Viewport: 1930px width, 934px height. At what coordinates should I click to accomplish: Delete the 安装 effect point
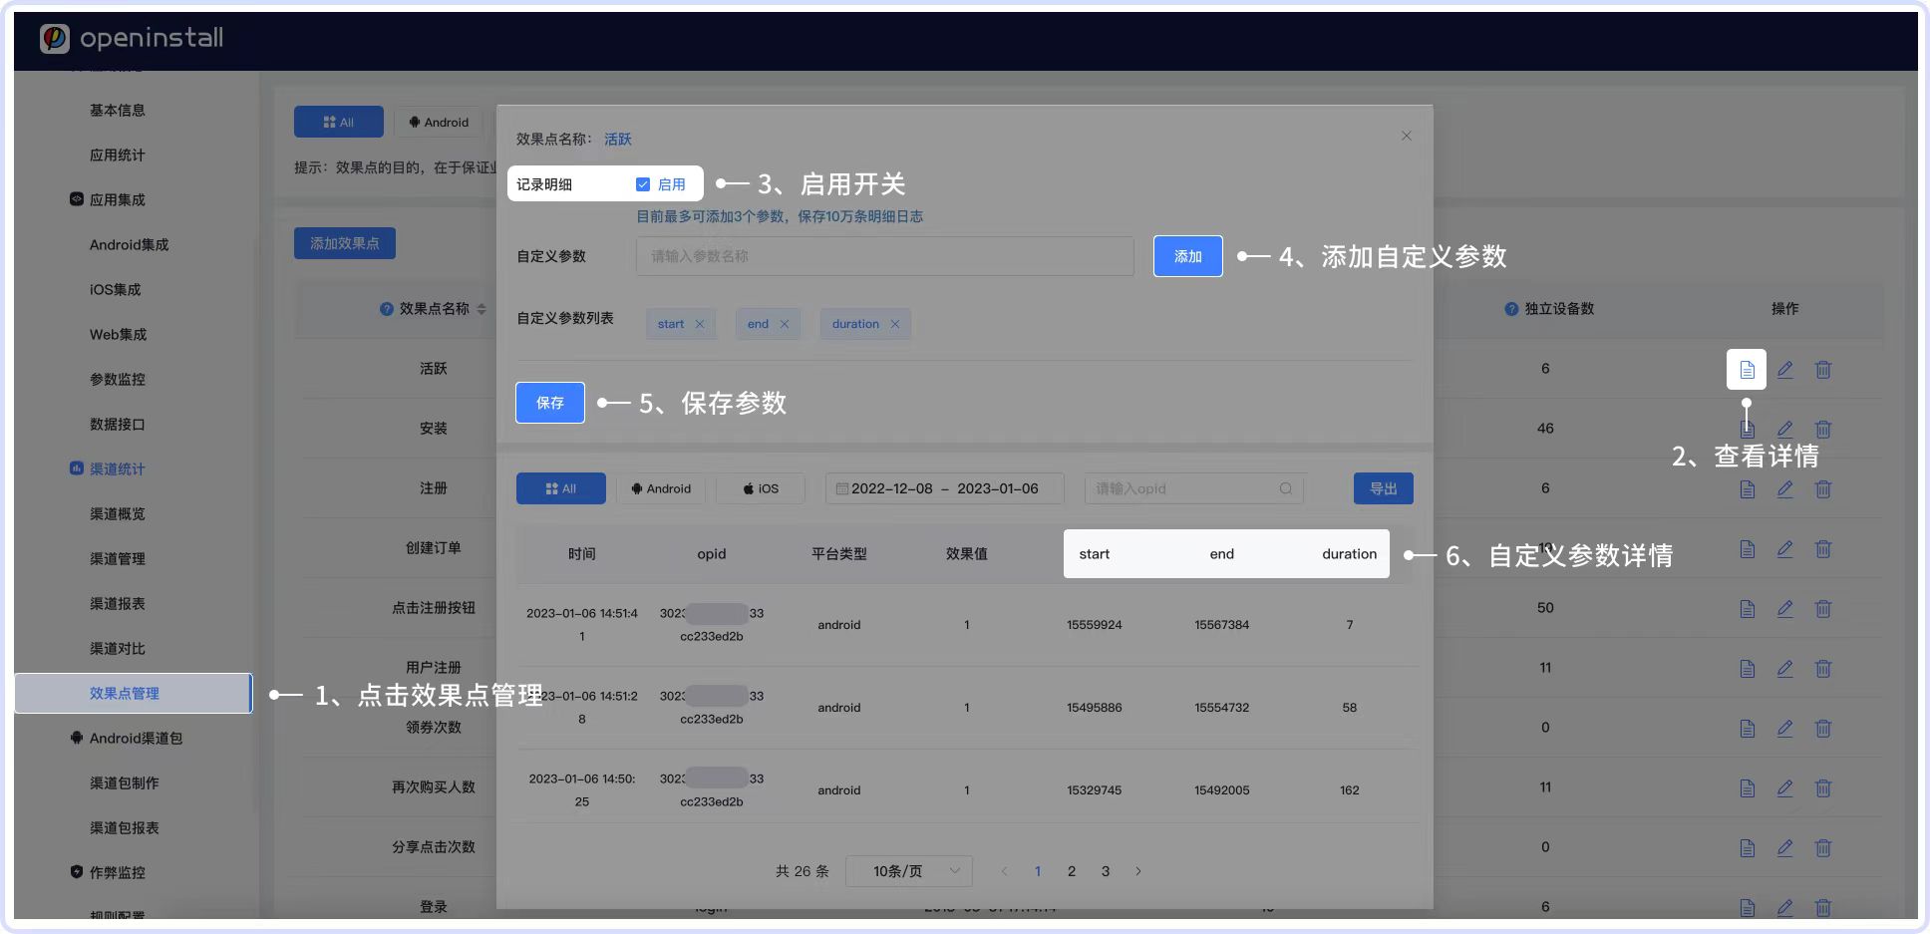[x=1822, y=430]
